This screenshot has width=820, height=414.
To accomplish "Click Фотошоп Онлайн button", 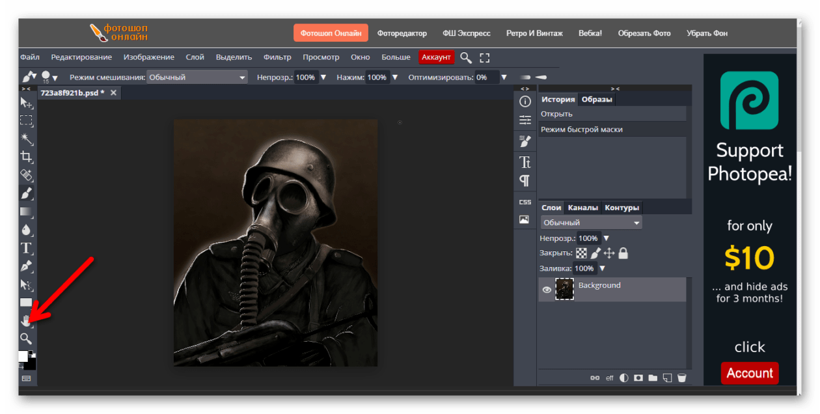I will coord(331,33).
